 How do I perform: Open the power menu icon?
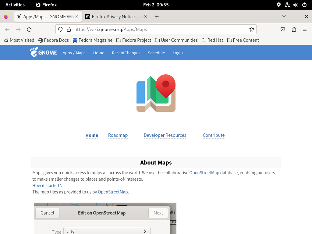[304, 5]
